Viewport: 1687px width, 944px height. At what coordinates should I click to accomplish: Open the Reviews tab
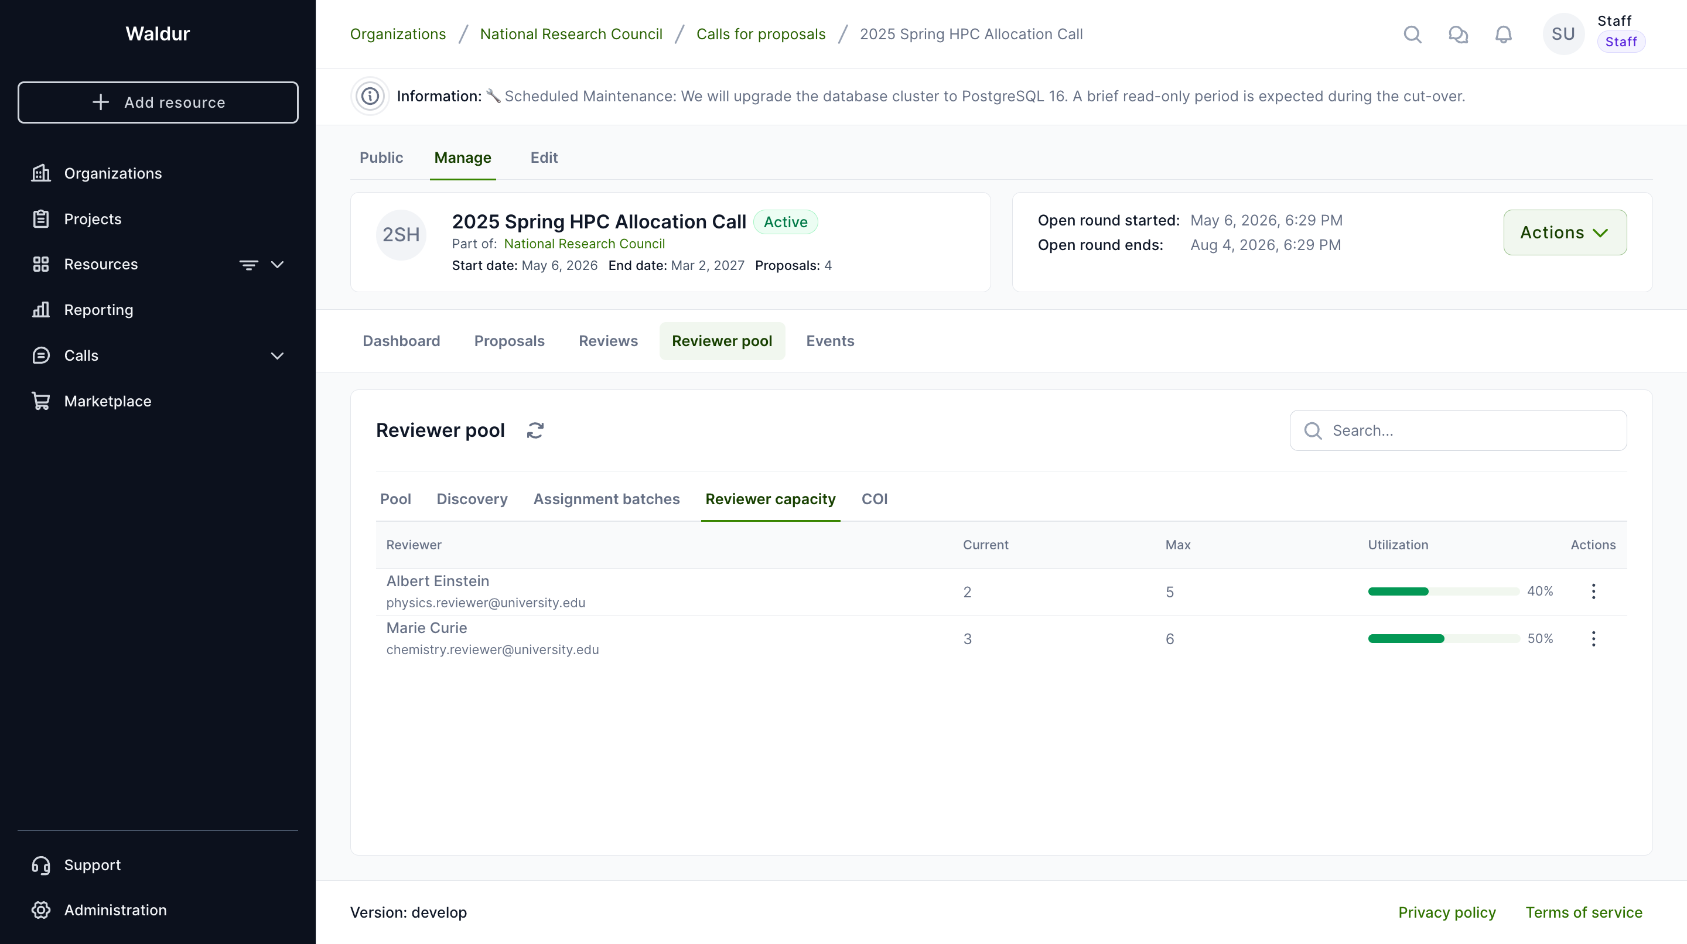(608, 341)
